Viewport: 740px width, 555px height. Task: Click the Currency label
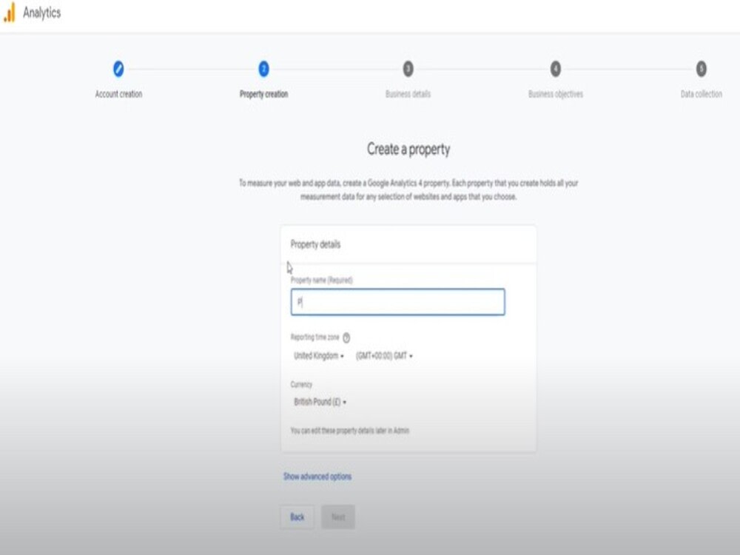coord(301,384)
